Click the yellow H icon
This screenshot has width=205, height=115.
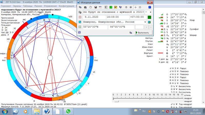tap(116, 7)
